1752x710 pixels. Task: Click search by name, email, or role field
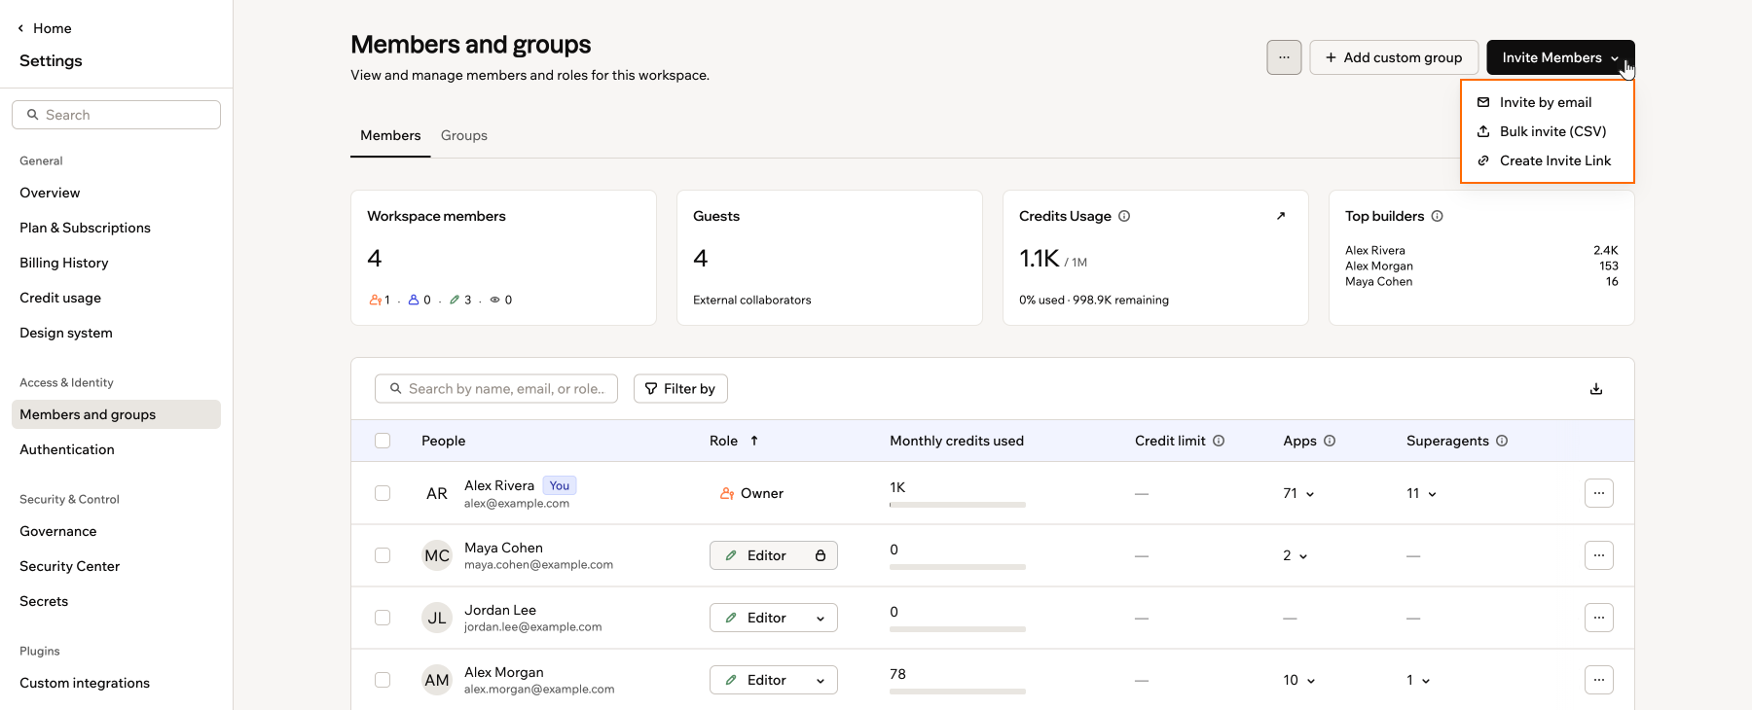tap(496, 389)
